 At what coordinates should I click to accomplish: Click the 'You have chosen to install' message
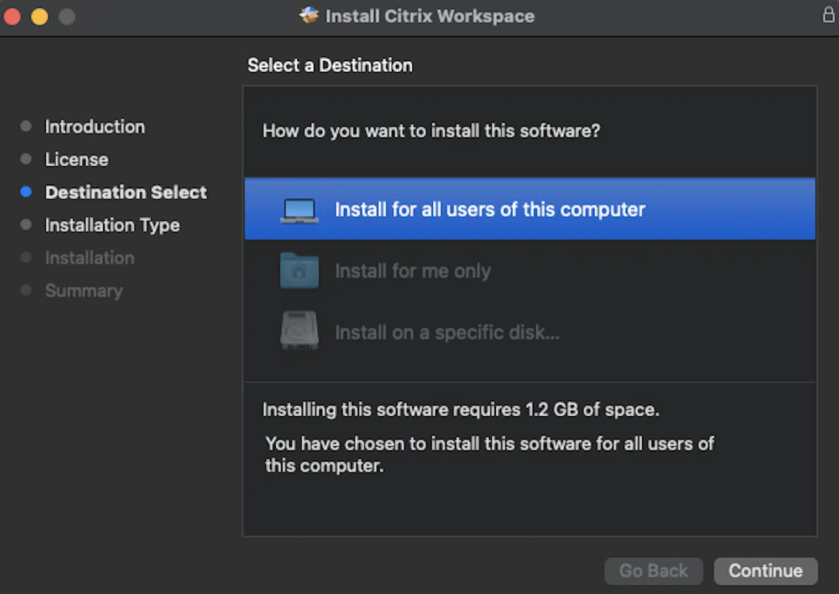click(490, 454)
